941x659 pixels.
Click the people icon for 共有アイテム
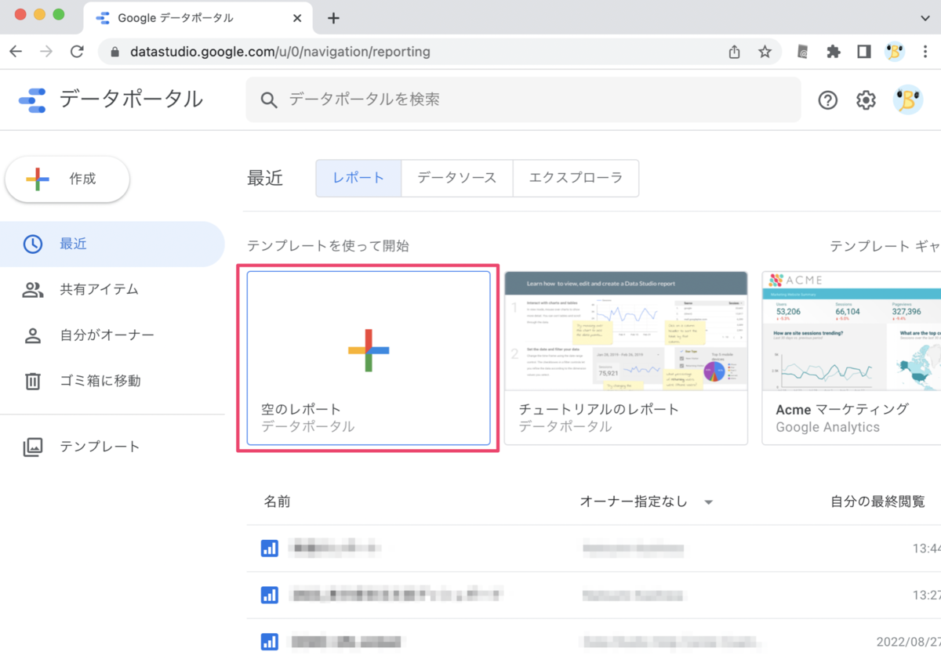pyautogui.click(x=32, y=289)
